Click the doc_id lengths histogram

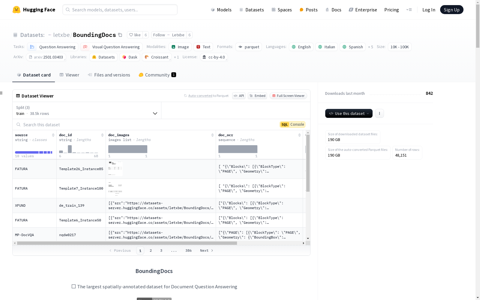[79, 149]
